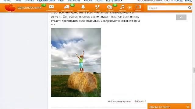The height and width of the screenshot is (109, 195).
Task: Open Мой Мир in the top bar
Action: click(29, 1)
